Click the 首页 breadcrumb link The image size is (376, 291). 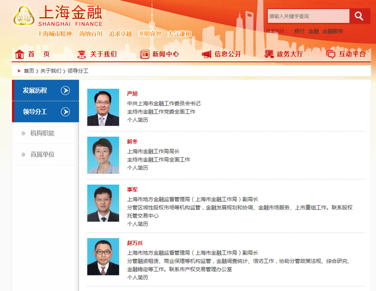[x=28, y=71]
